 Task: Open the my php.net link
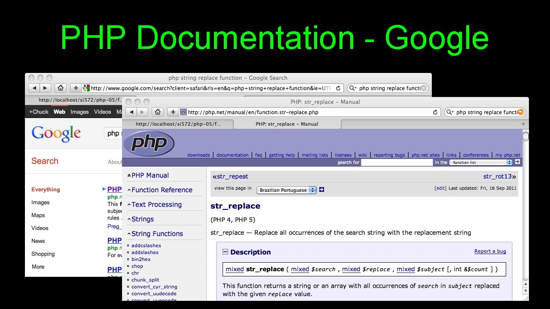(508, 155)
